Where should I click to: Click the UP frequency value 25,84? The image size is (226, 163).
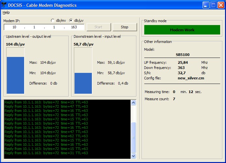pos(183,62)
